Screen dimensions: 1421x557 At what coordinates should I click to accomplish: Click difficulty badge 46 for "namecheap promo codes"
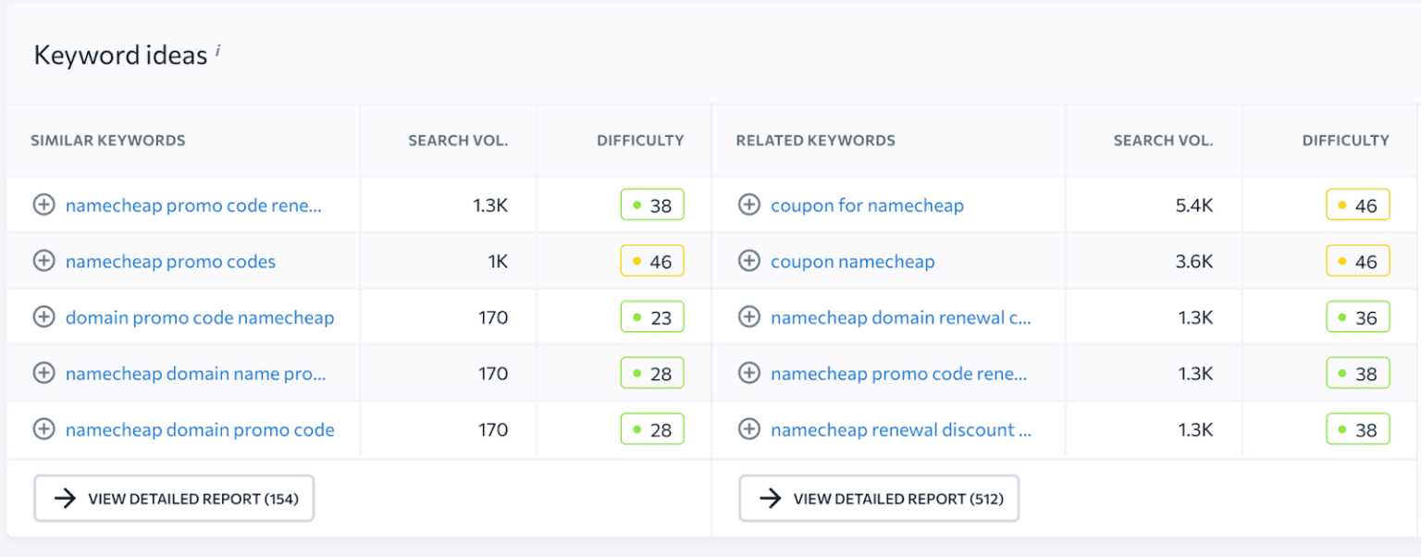click(x=652, y=262)
